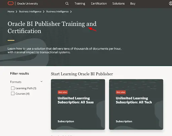Click the Best value badge on All Saas card
The width and height of the screenshot is (172, 136).
coord(62,92)
